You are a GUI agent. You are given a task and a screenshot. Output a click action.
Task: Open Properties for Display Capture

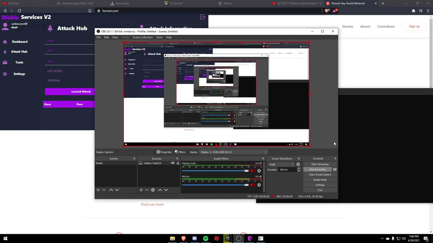pos(164,152)
